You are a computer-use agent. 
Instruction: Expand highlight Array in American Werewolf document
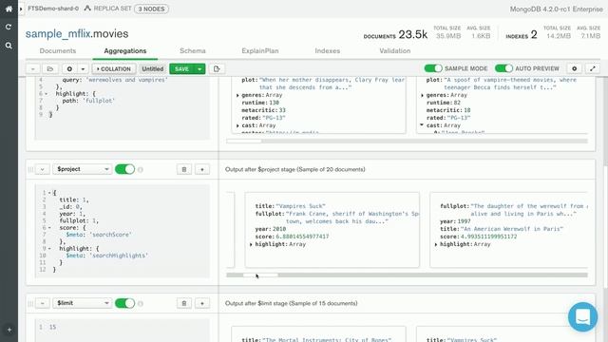point(436,245)
